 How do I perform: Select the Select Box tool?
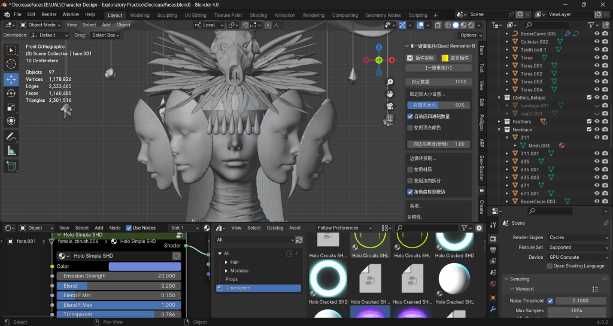[11, 50]
